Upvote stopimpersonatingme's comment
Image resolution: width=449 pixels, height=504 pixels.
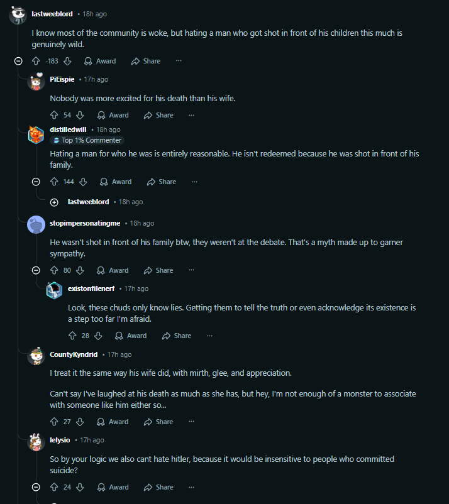pos(54,270)
